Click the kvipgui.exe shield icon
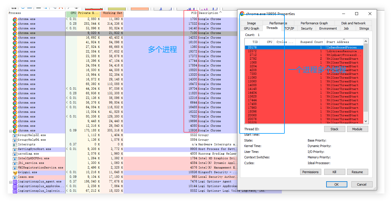The image size is (392, 201). click(15, 173)
